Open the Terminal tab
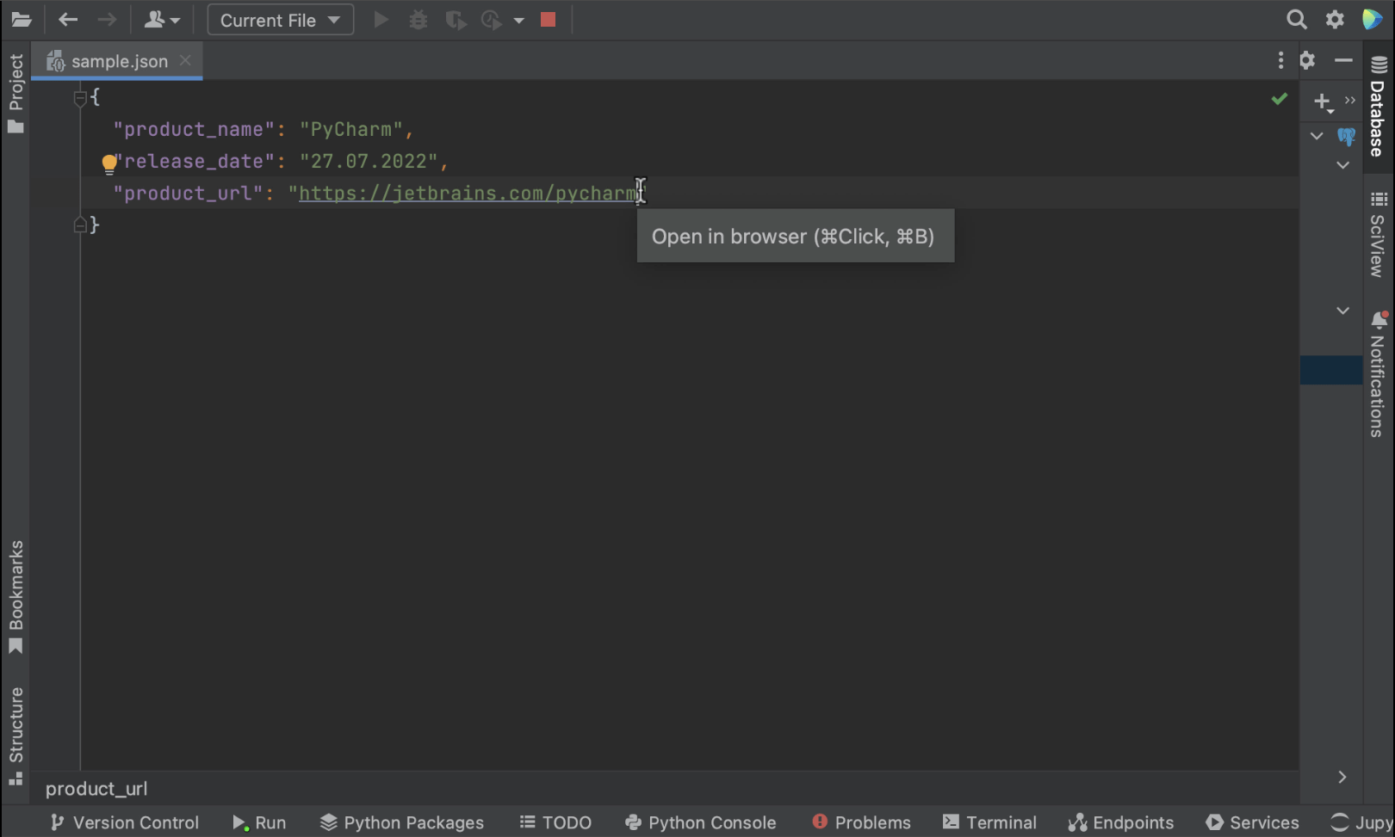Viewport: 1395px width, 837px height. pos(989,822)
